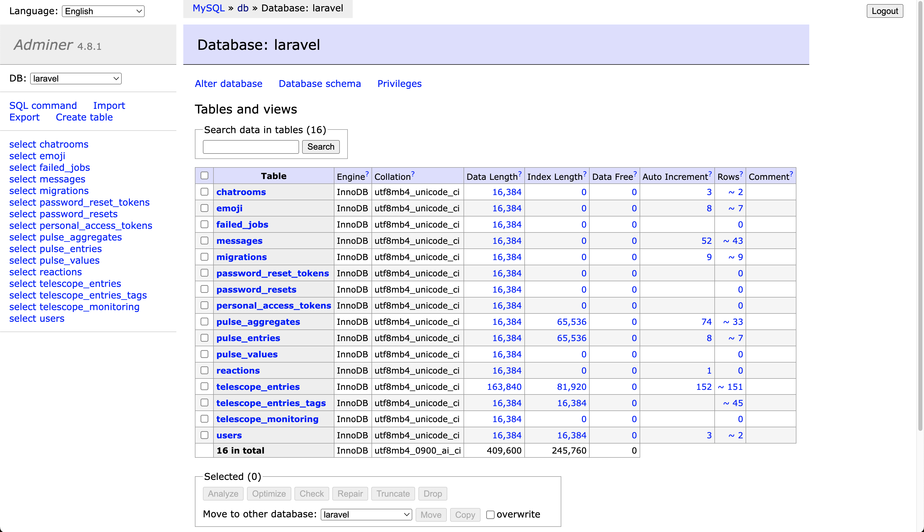Check the emoji table checkbox
Viewport: 924px width, 532px height.
pos(204,208)
